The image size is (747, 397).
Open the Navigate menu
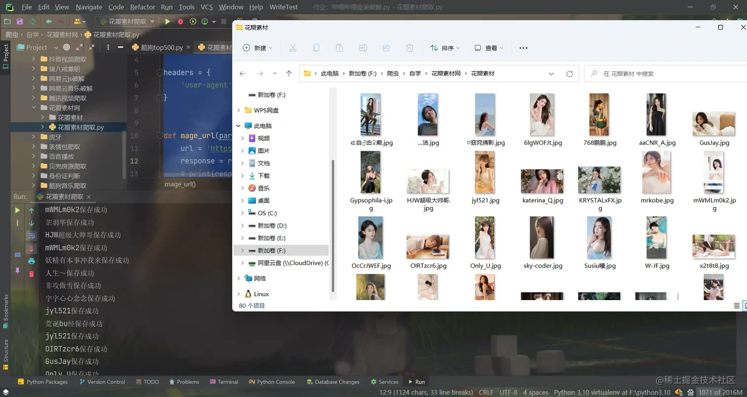pyautogui.click(x=89, y=7)
